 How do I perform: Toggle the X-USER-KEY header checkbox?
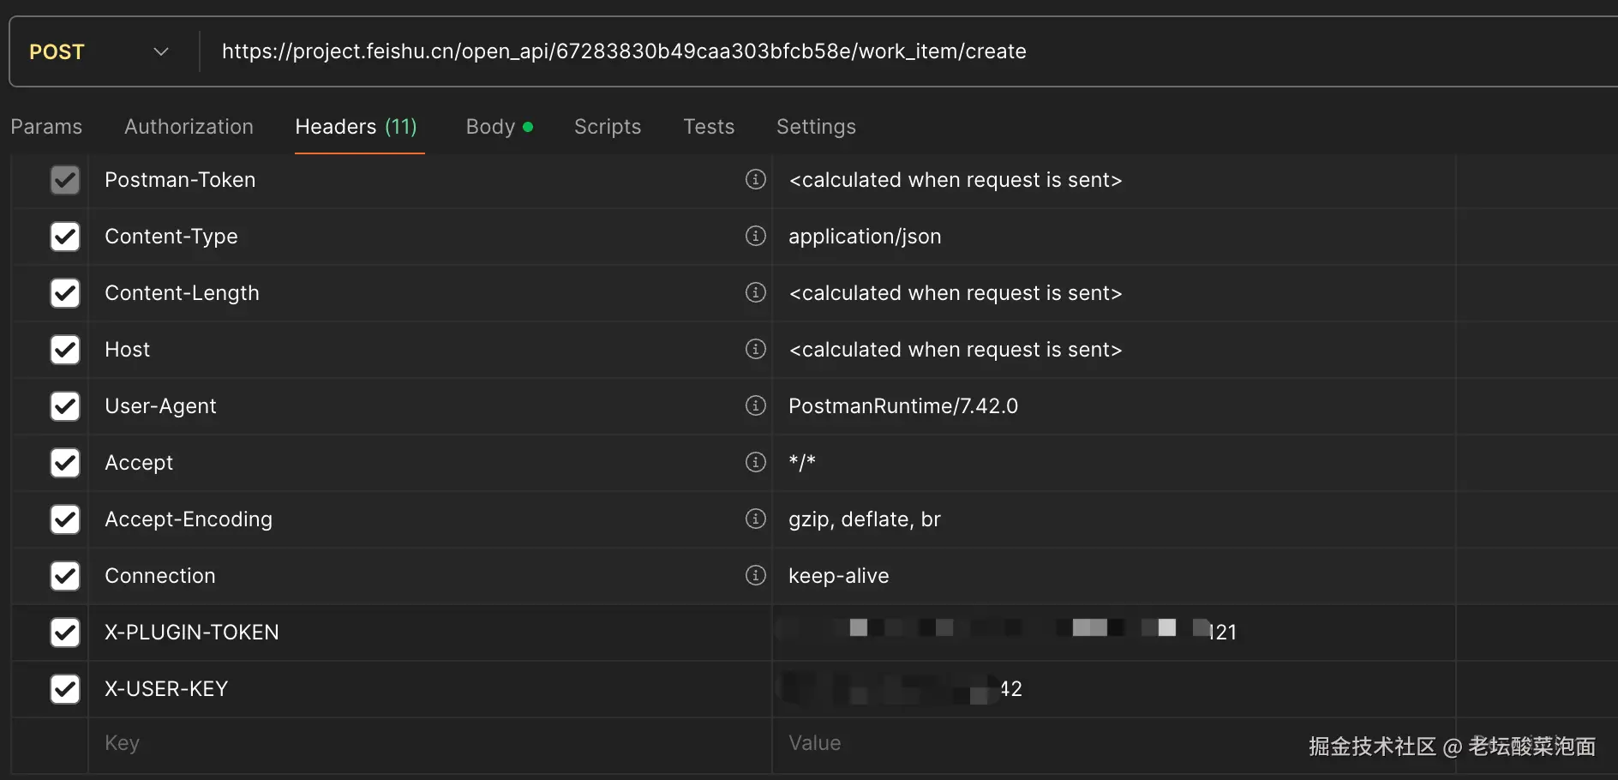coord(65,689)
